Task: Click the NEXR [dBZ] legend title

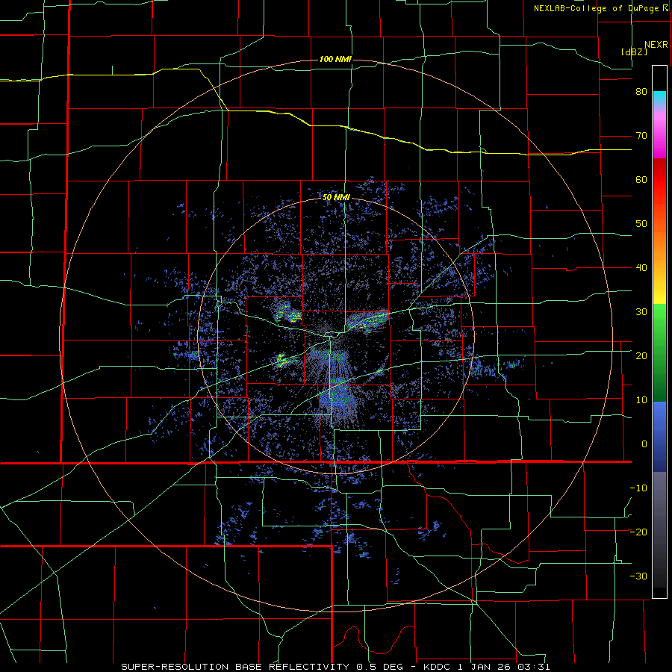Action: pyautogui.click(x=644, y=48)
